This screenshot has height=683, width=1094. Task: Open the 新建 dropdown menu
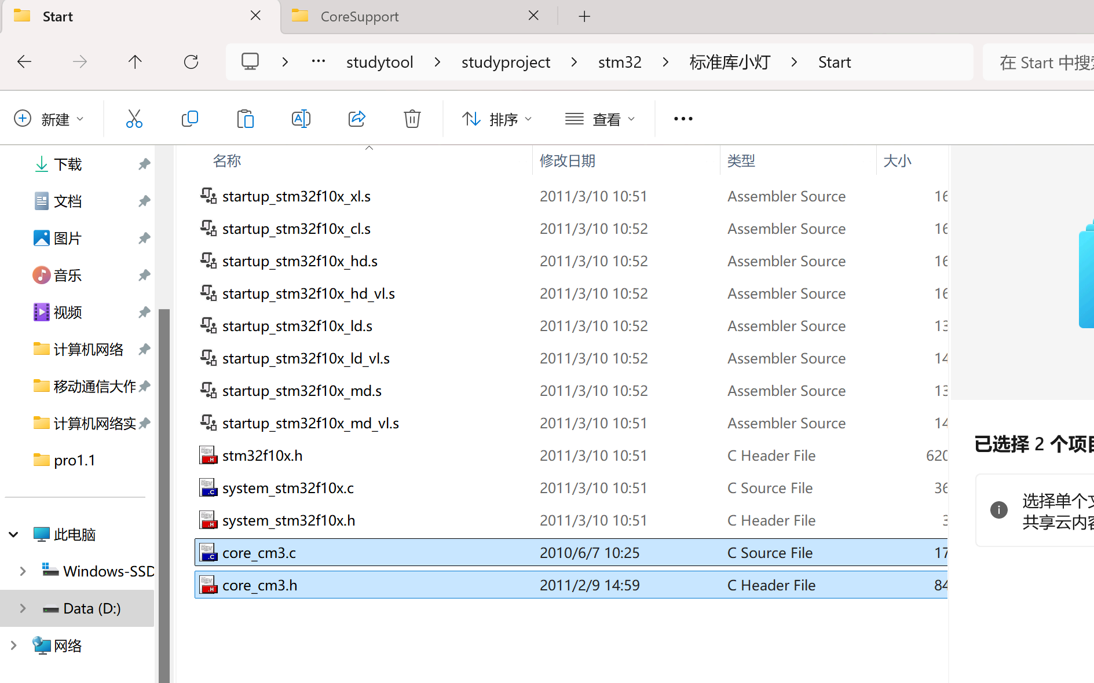pos(49,119)
